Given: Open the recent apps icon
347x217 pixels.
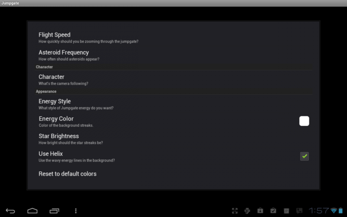Looking at the screenshot, I should 54,211.
